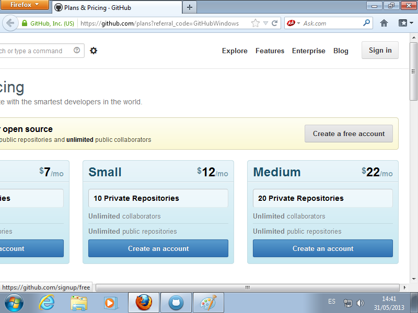
Task: Focus the GitHub search or command field
Action: pos(36,51)
